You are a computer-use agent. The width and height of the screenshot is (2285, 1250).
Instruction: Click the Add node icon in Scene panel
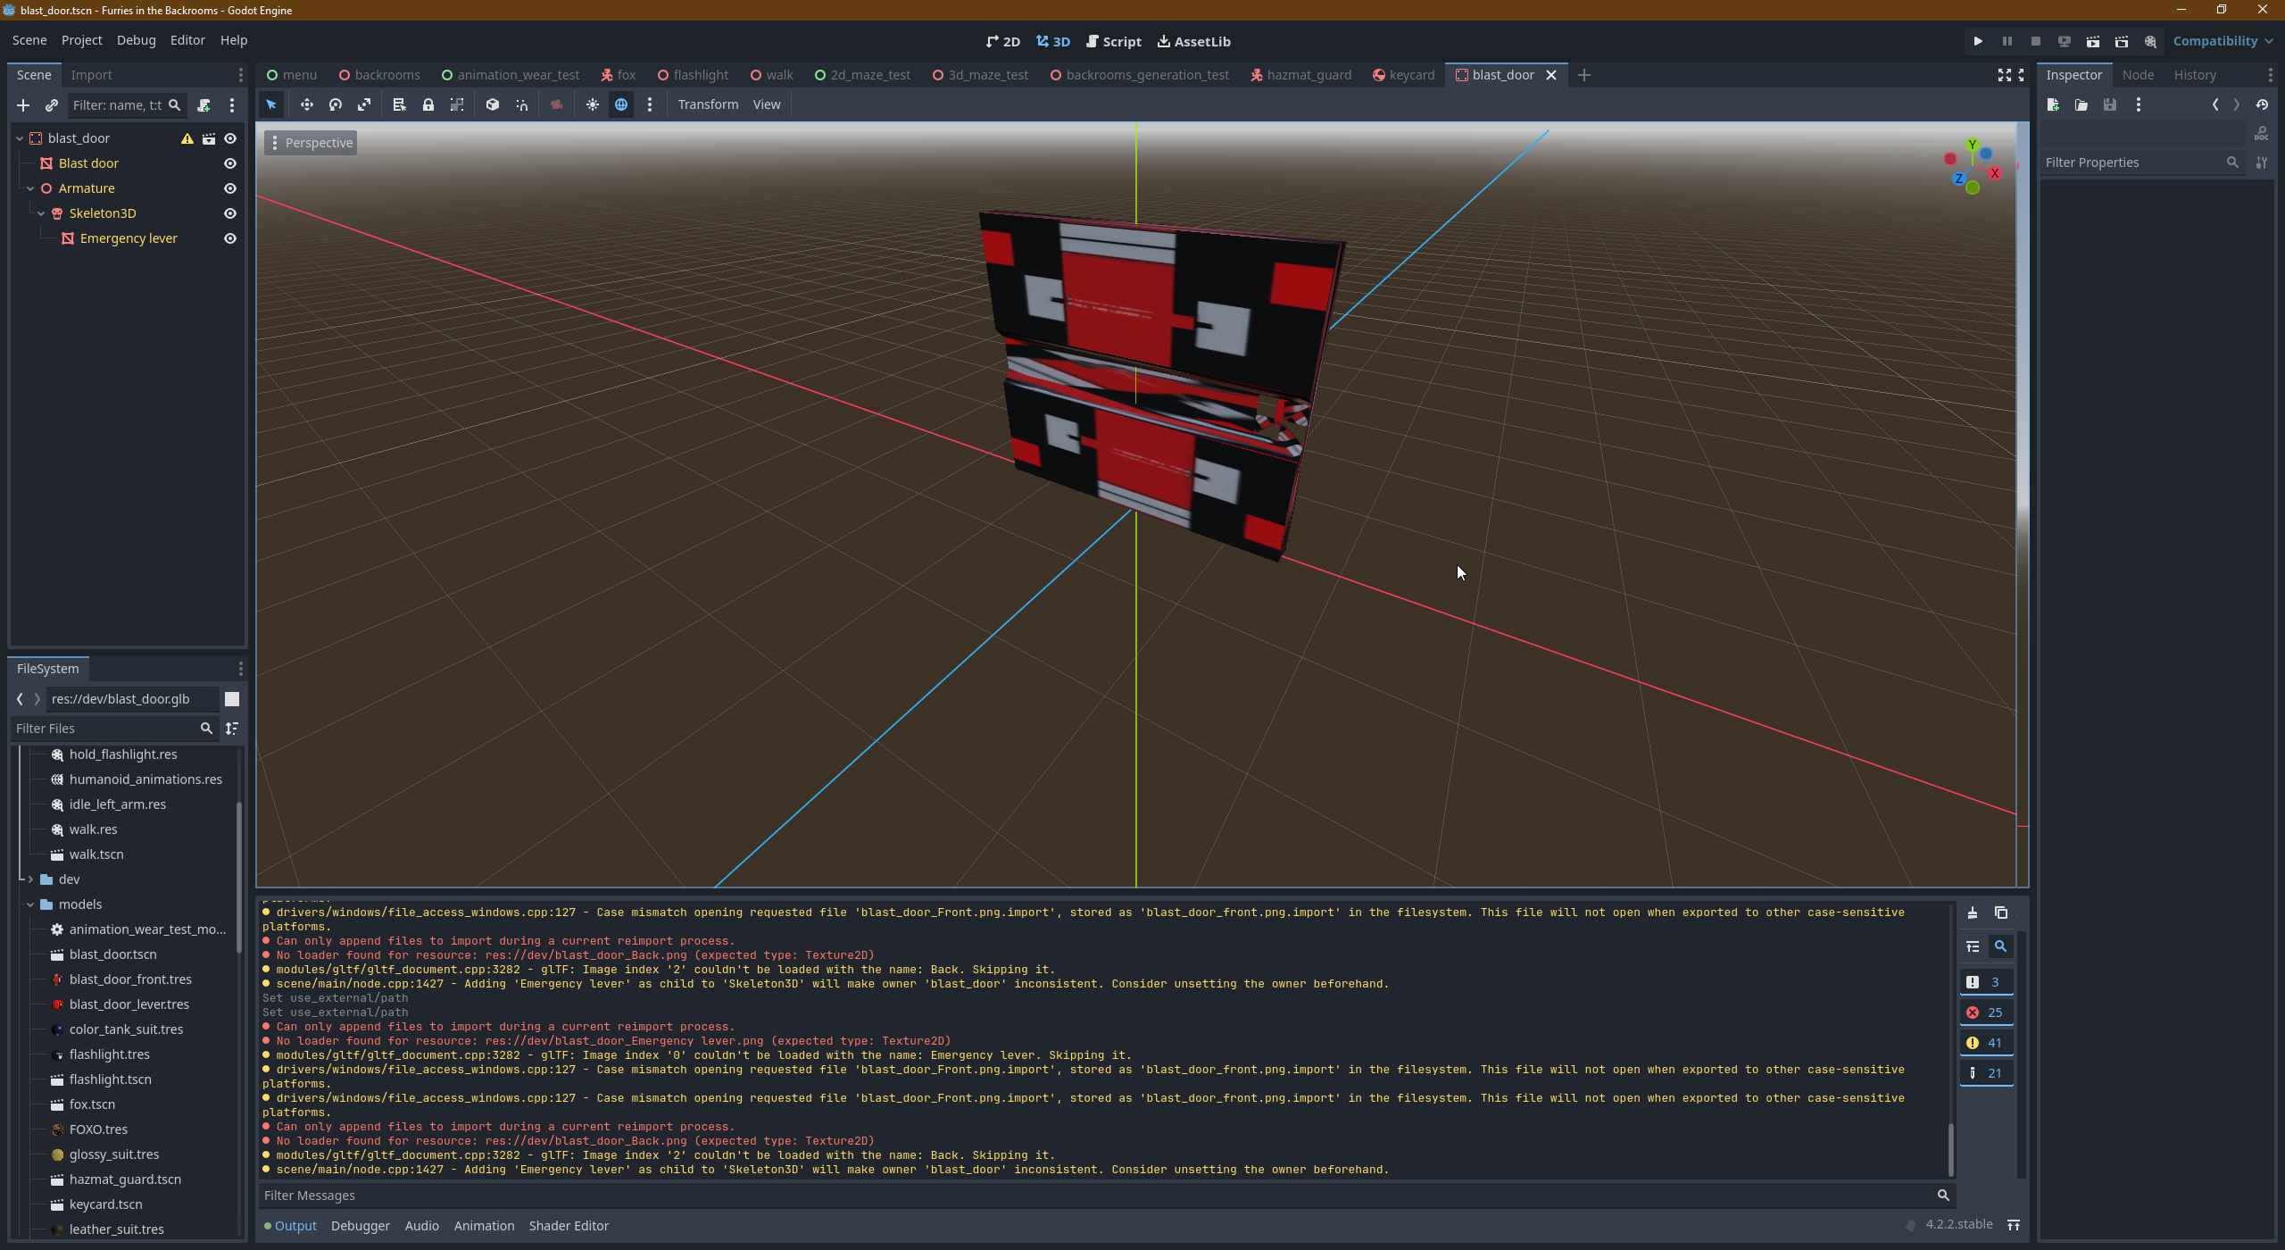tap(23, 104)
